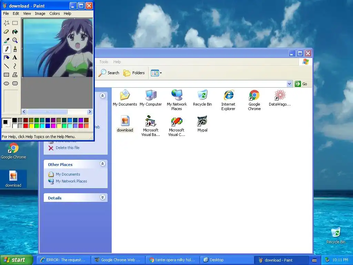Screen dimensions: 353x265
Task: Pick the yellow color swatch in Paint palette
Action: (x=31, y=126)
